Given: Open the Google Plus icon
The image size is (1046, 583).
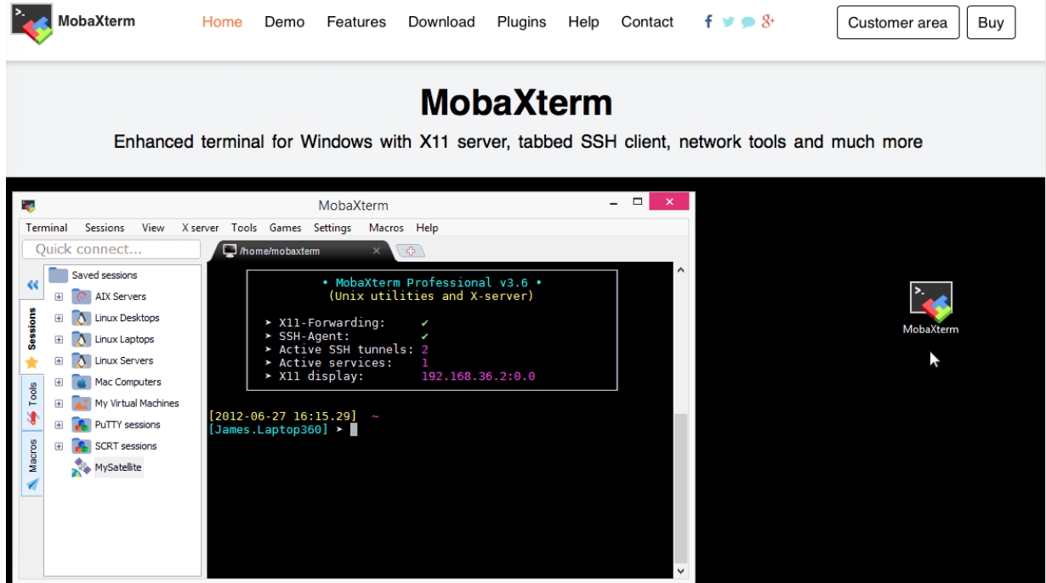Looking at the screenshot, I should tap(768, 22).
